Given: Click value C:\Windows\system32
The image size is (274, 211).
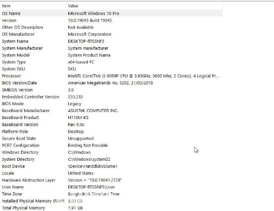Looking at the screenshot, I should tap(89, 159).
